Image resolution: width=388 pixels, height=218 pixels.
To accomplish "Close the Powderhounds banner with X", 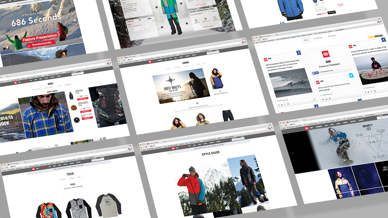I will point(29,46).
